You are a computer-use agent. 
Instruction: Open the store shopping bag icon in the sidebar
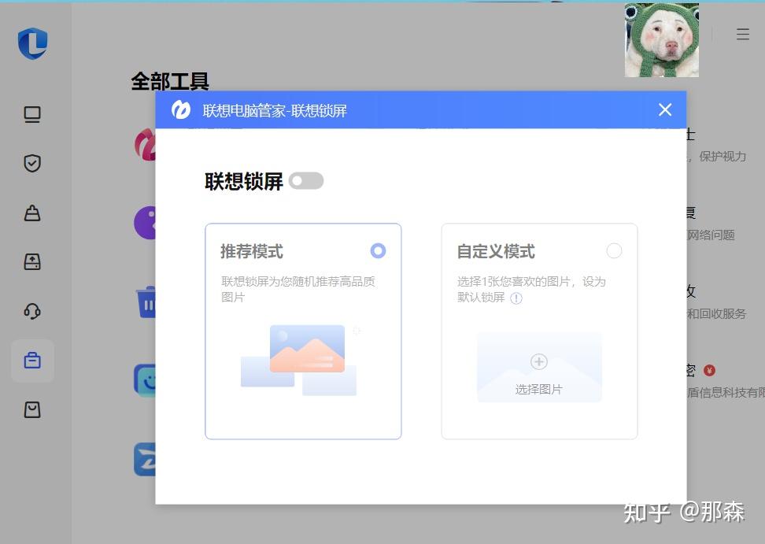click(32, 409)
